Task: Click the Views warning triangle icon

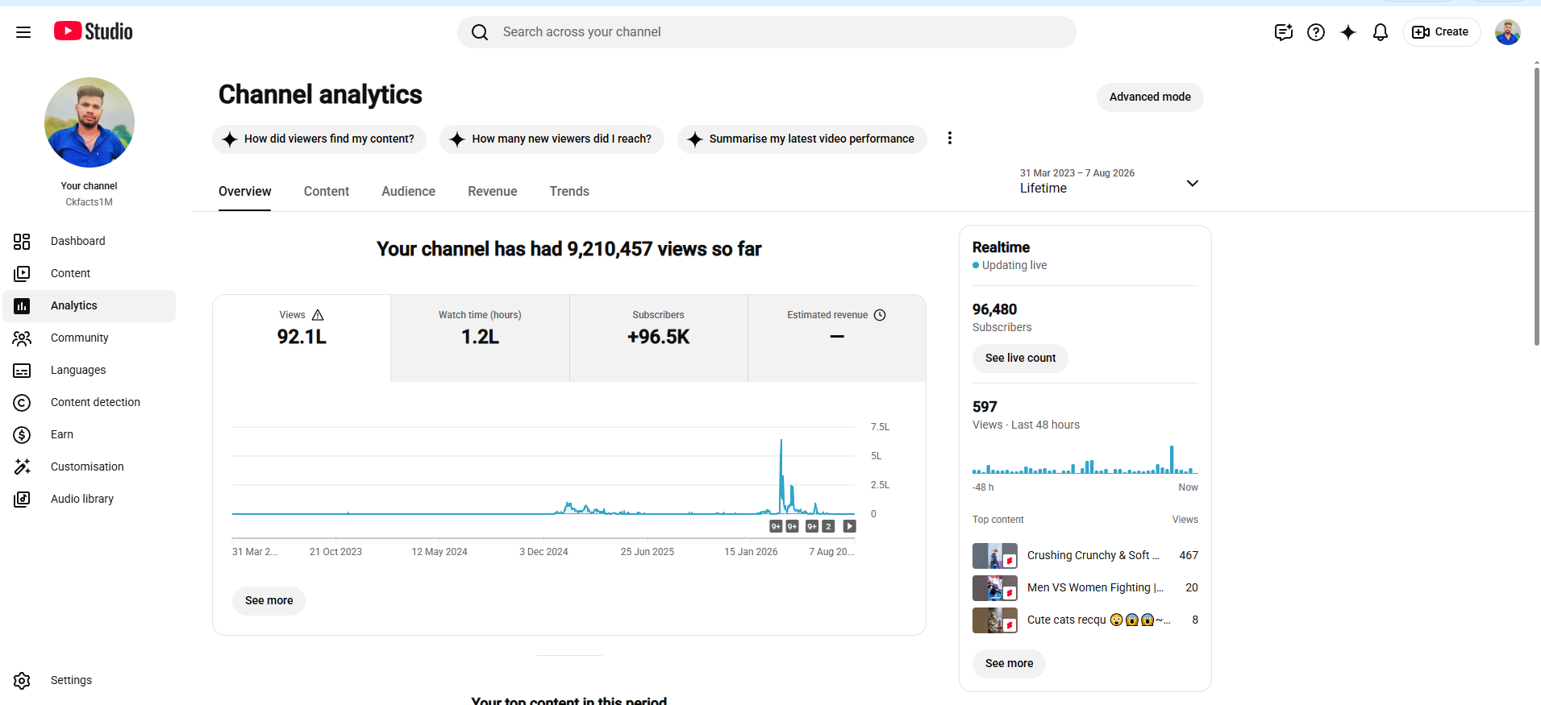Action: click(x=318, y=315)
